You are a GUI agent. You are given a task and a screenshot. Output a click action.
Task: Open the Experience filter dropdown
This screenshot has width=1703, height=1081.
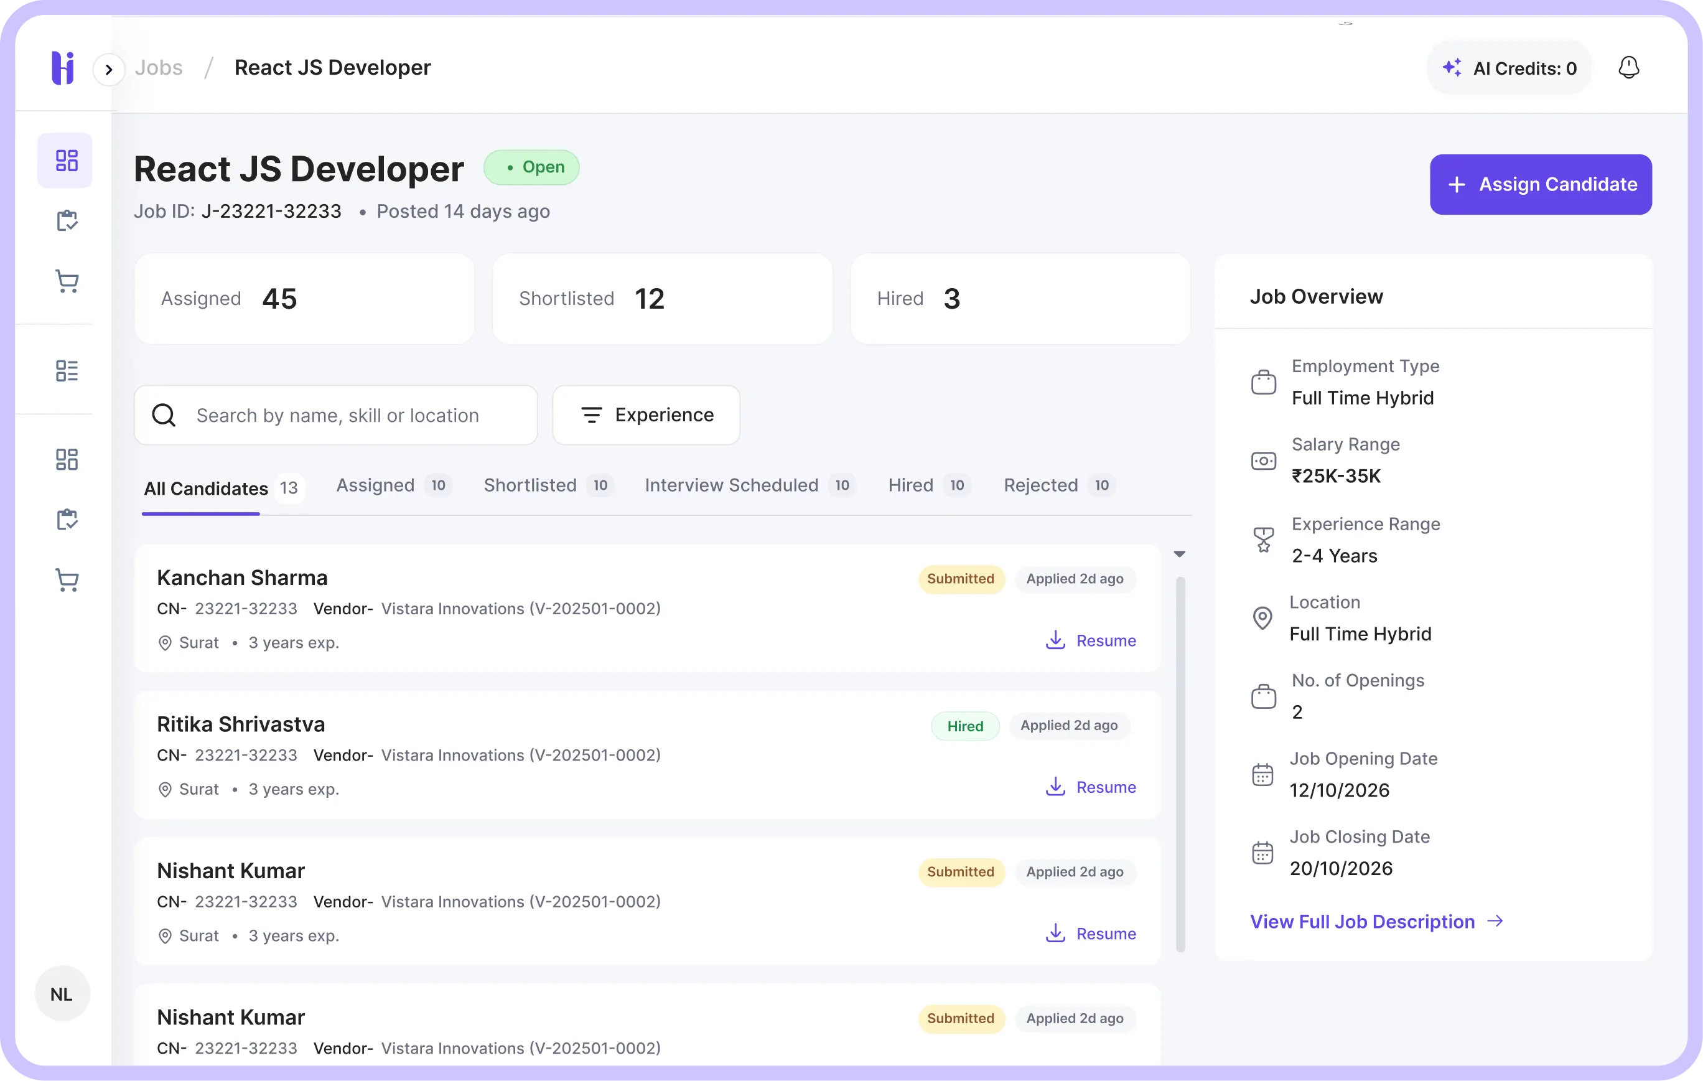point(646,415)
